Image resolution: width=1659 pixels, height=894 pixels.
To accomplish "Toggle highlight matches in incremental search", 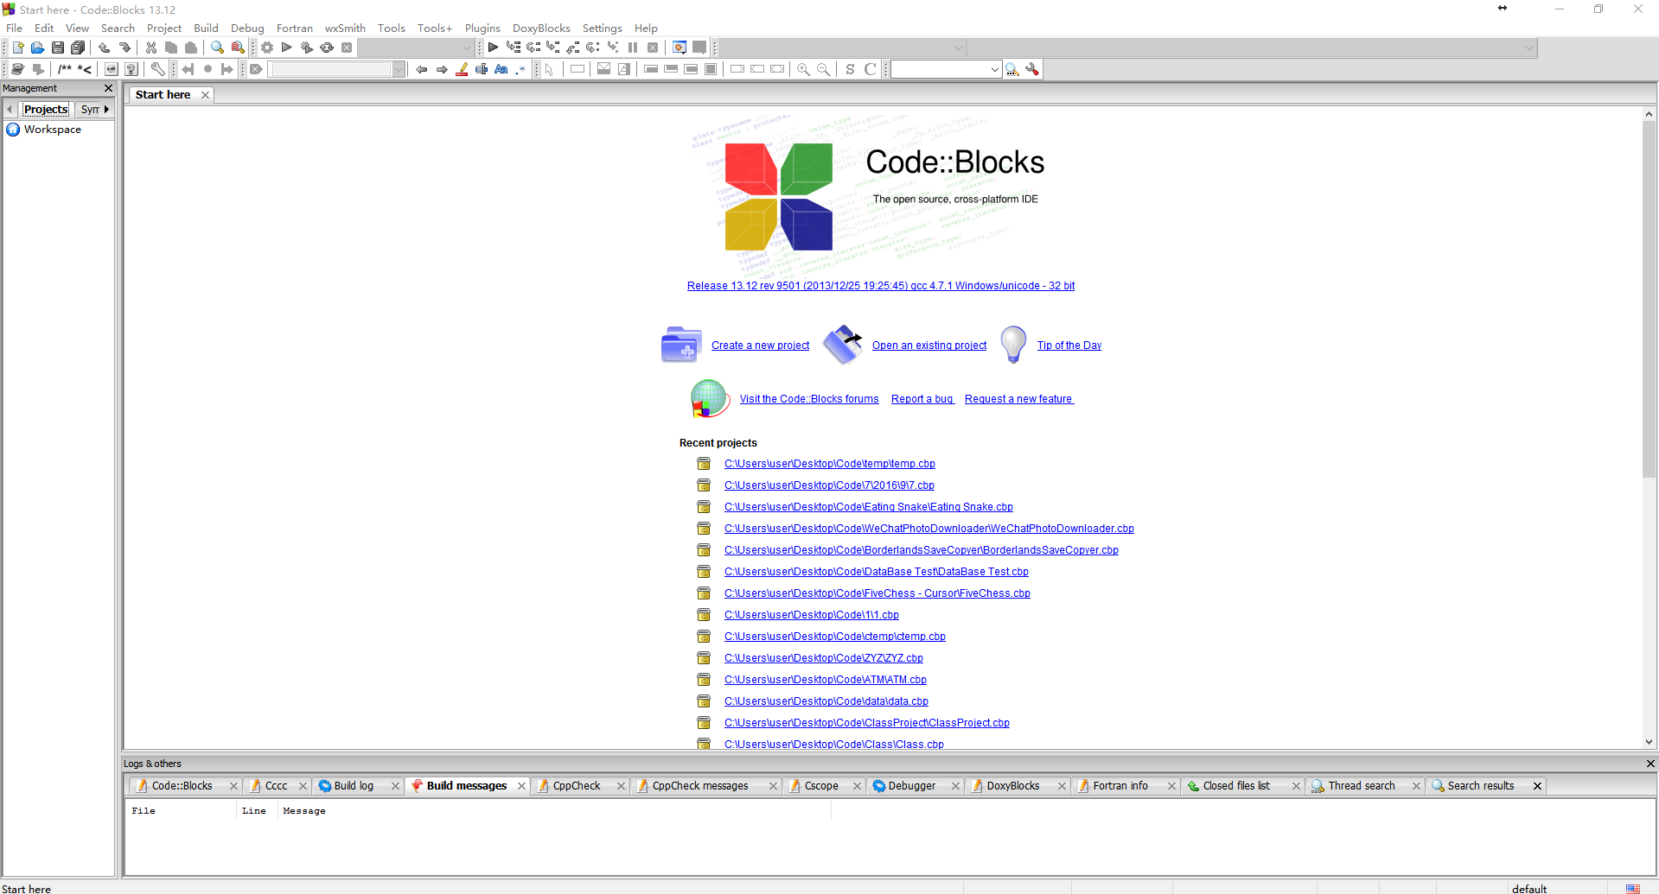I will [x=462, y=69].
